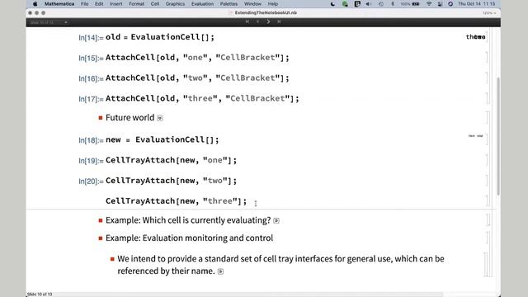The image size is (528, 297).
Task: Open the Wi-Fi menu
Action: (x=429, y=4)
